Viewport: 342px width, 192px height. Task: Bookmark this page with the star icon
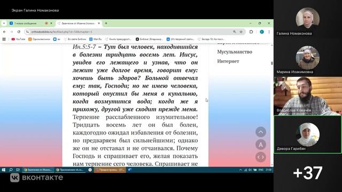pos(241,32)
